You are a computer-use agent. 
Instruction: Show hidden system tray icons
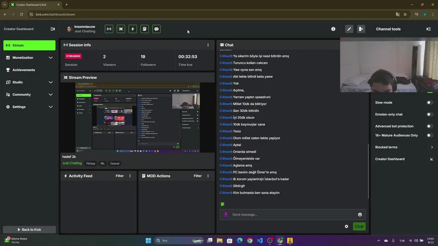point(378,241)
